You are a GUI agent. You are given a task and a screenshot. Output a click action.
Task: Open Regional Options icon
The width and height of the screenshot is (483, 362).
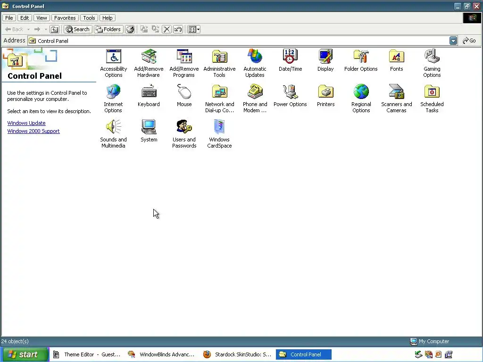(x=361, y=99)
